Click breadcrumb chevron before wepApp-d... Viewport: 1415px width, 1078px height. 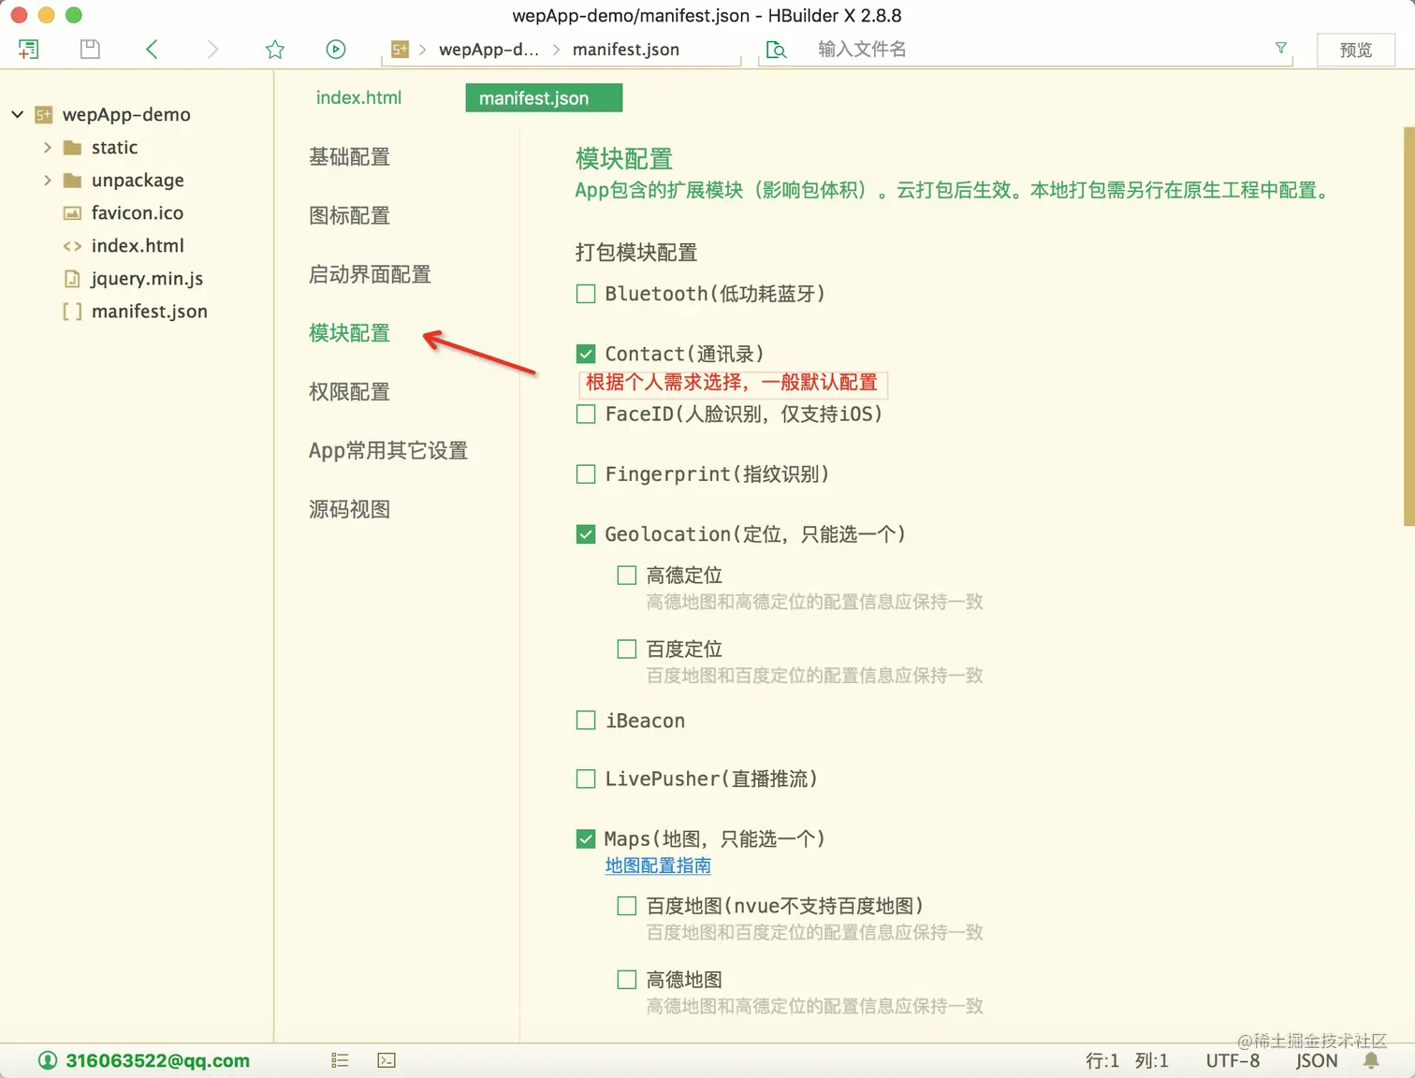[x=422, y=50]
